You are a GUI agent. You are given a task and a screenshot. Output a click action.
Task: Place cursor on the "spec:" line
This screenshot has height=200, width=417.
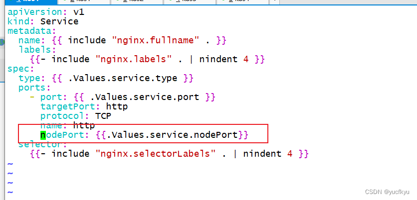(x=21, y=69)
